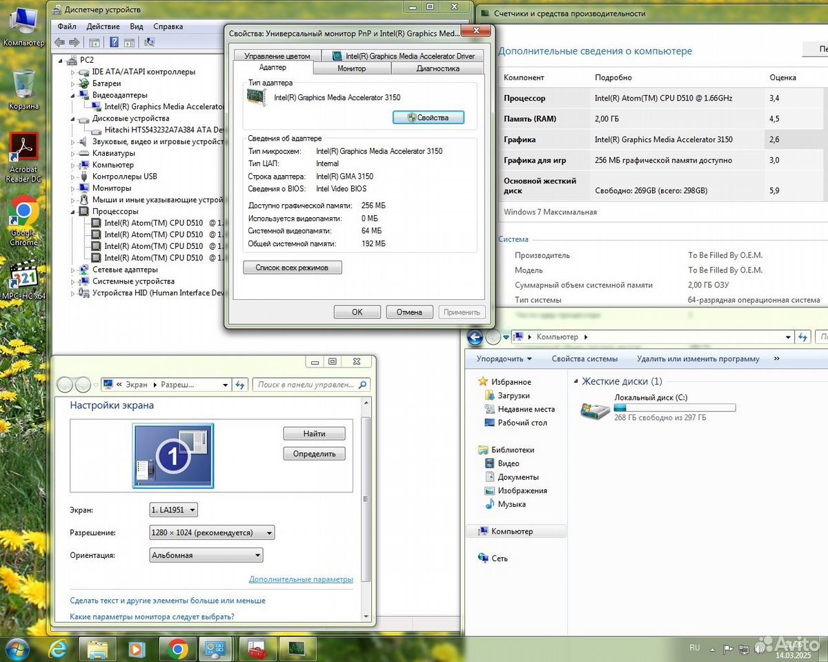Click the red toolbox taskbar icon

pos(257,649)
